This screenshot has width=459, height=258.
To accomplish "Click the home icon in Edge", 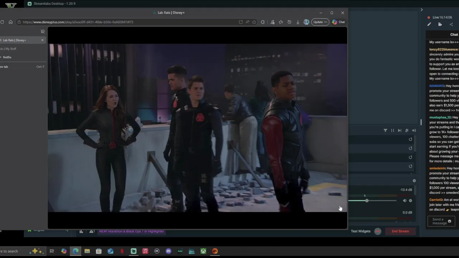I will [x=10, y=22].
